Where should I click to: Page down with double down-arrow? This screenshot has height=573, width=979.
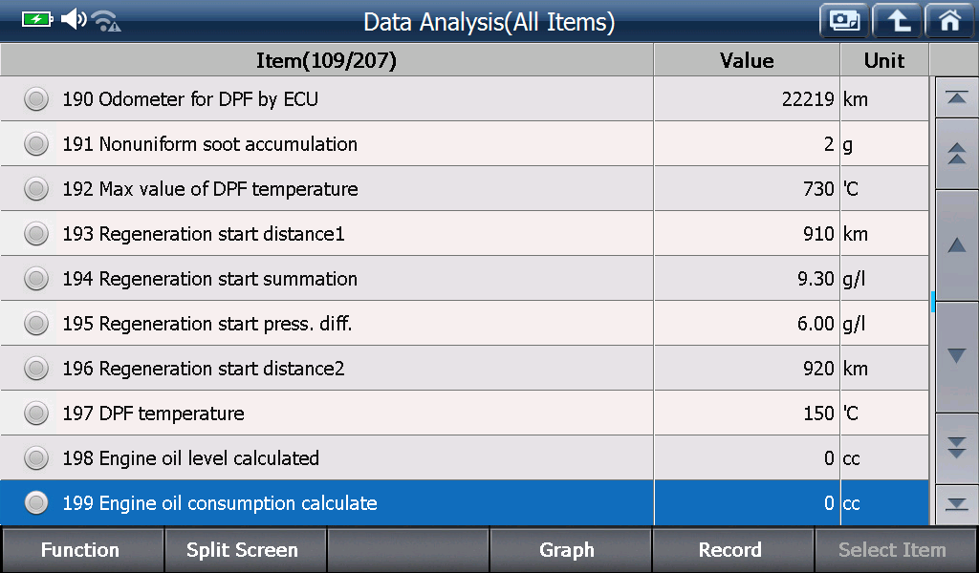point(956,447)
